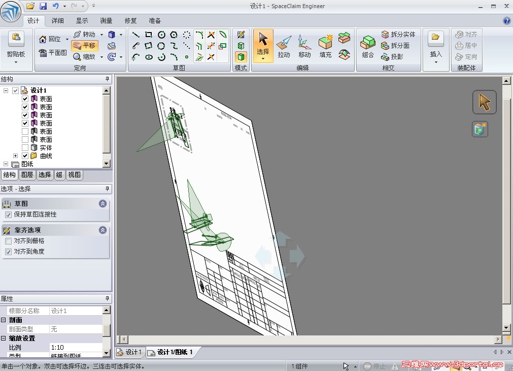Open the 详细 ribbon tab
Viewport: 513px width, 371px height.
point(57,21)
